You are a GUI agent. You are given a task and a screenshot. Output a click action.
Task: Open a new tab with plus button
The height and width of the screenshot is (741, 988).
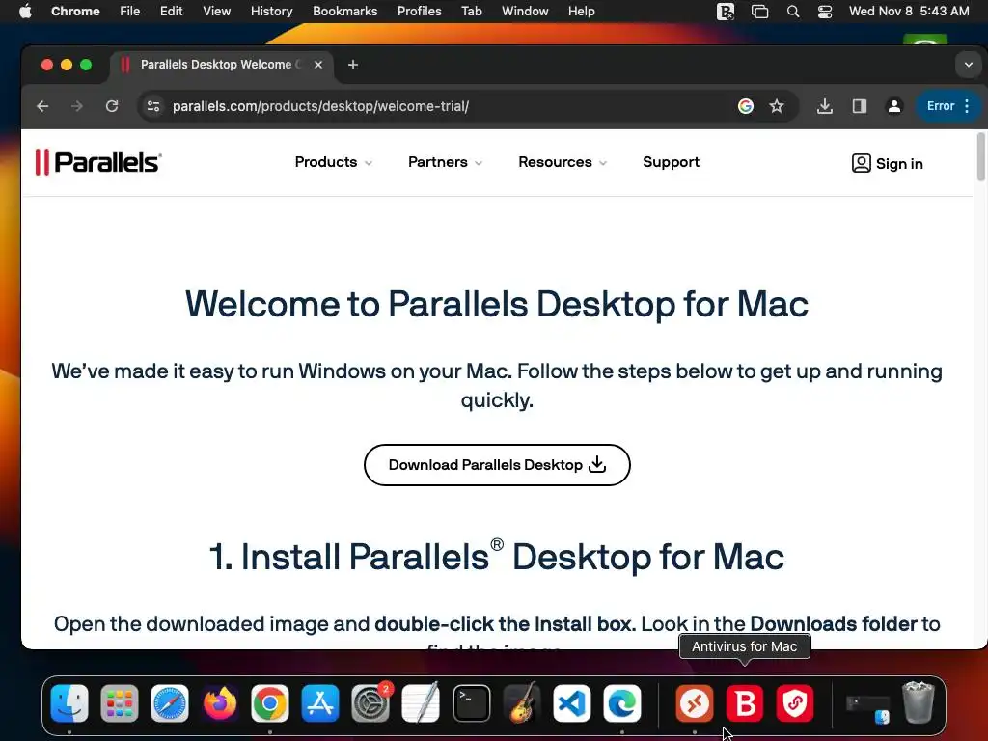[x=353, y=65]
